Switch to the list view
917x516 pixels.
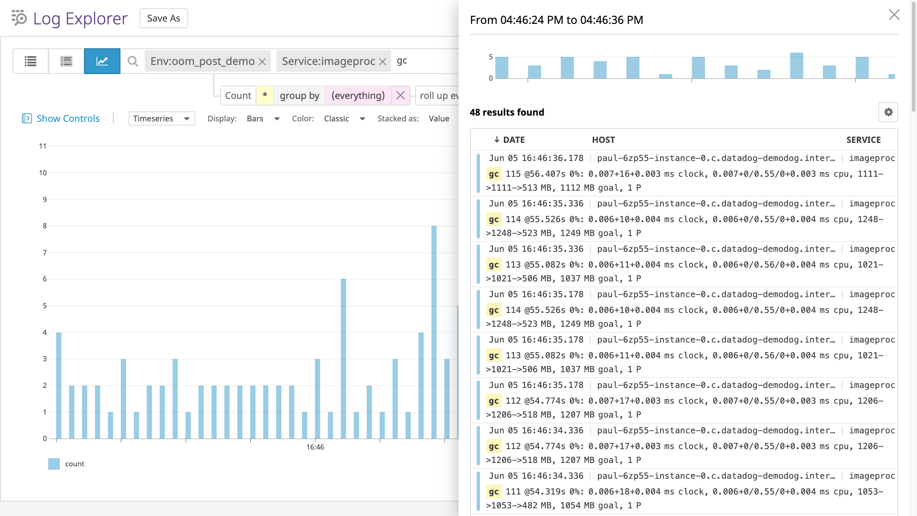pos(30,61)
